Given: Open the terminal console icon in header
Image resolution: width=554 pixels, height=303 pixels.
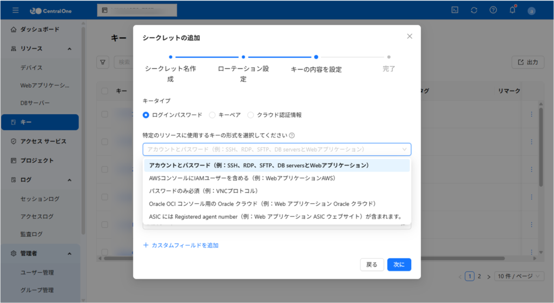Looking at the screenshot, I should point(456,10).
